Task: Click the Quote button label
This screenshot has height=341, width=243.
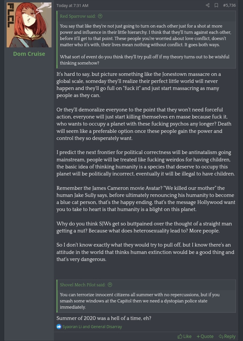Action: [x=207, y=336]
